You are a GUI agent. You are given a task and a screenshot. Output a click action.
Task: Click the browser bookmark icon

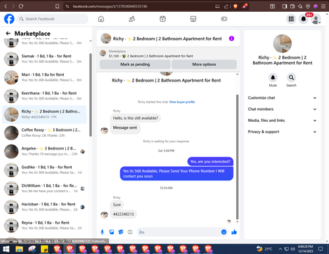pyautogui.click(x=57, y=7)
